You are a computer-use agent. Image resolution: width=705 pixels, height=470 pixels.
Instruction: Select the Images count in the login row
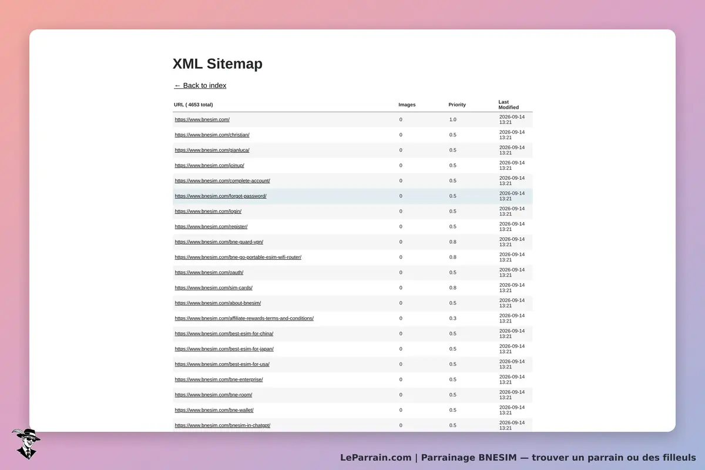coord(401,211)
